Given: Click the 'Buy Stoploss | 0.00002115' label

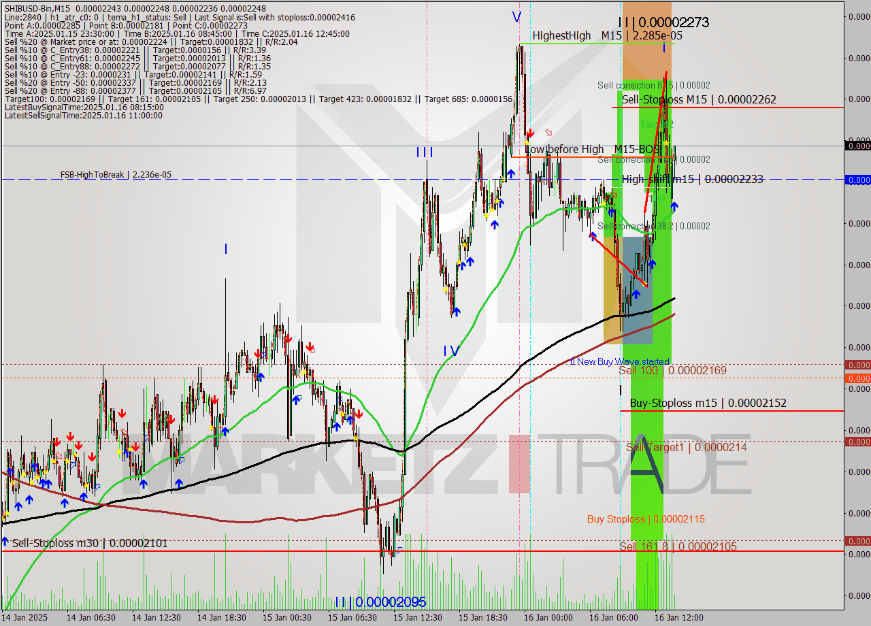Looking at the screenshot, I should coord(646,519).
